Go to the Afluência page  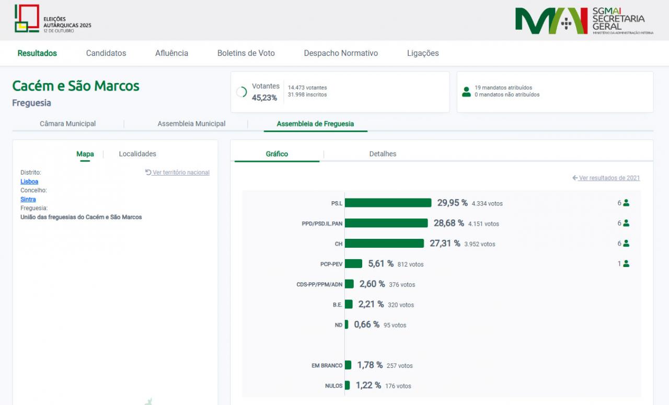(x=171, y=53)
